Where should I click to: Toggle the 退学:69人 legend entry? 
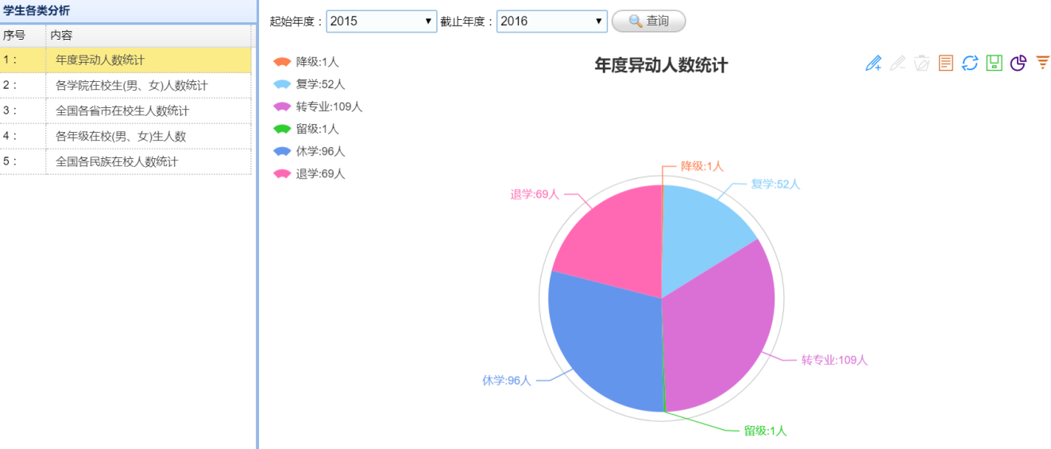[309, 173]
